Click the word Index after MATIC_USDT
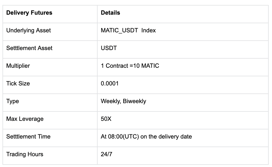The image size is (272, 167). (x=148, y=30)
